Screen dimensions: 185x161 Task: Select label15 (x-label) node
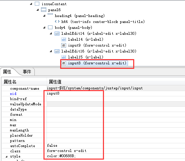pos(86,57)
